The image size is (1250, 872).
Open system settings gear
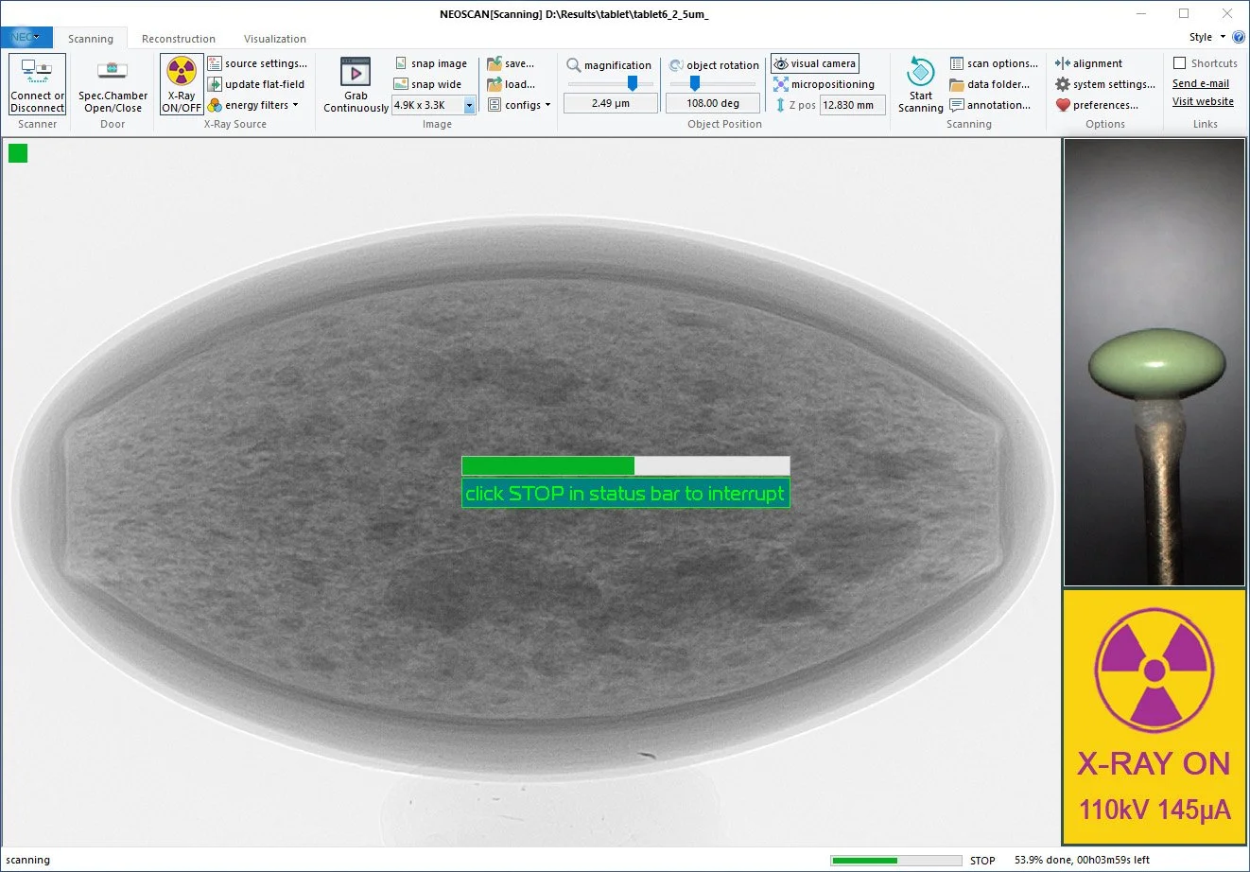tap(1063, 84)
